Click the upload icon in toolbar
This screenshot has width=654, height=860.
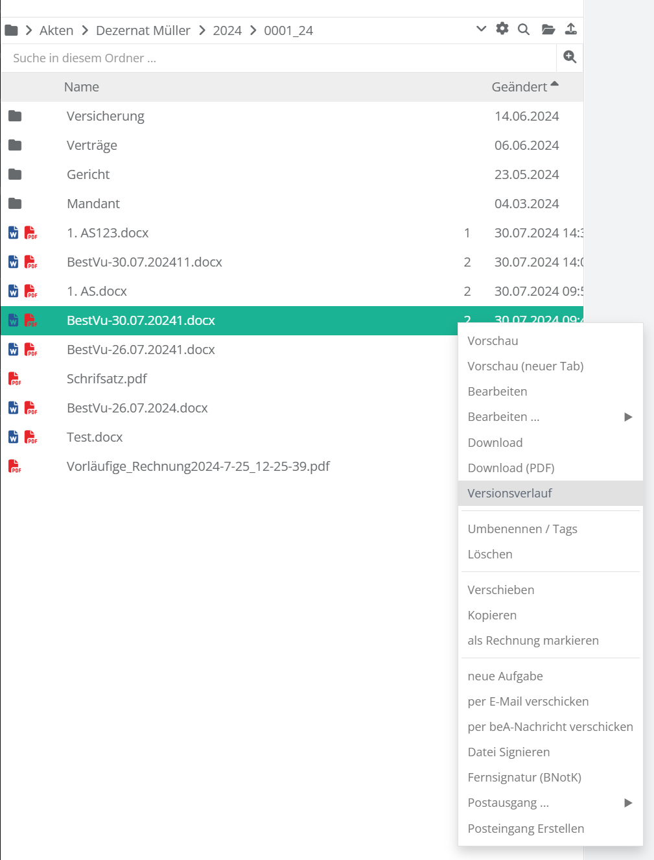[570, 29]
